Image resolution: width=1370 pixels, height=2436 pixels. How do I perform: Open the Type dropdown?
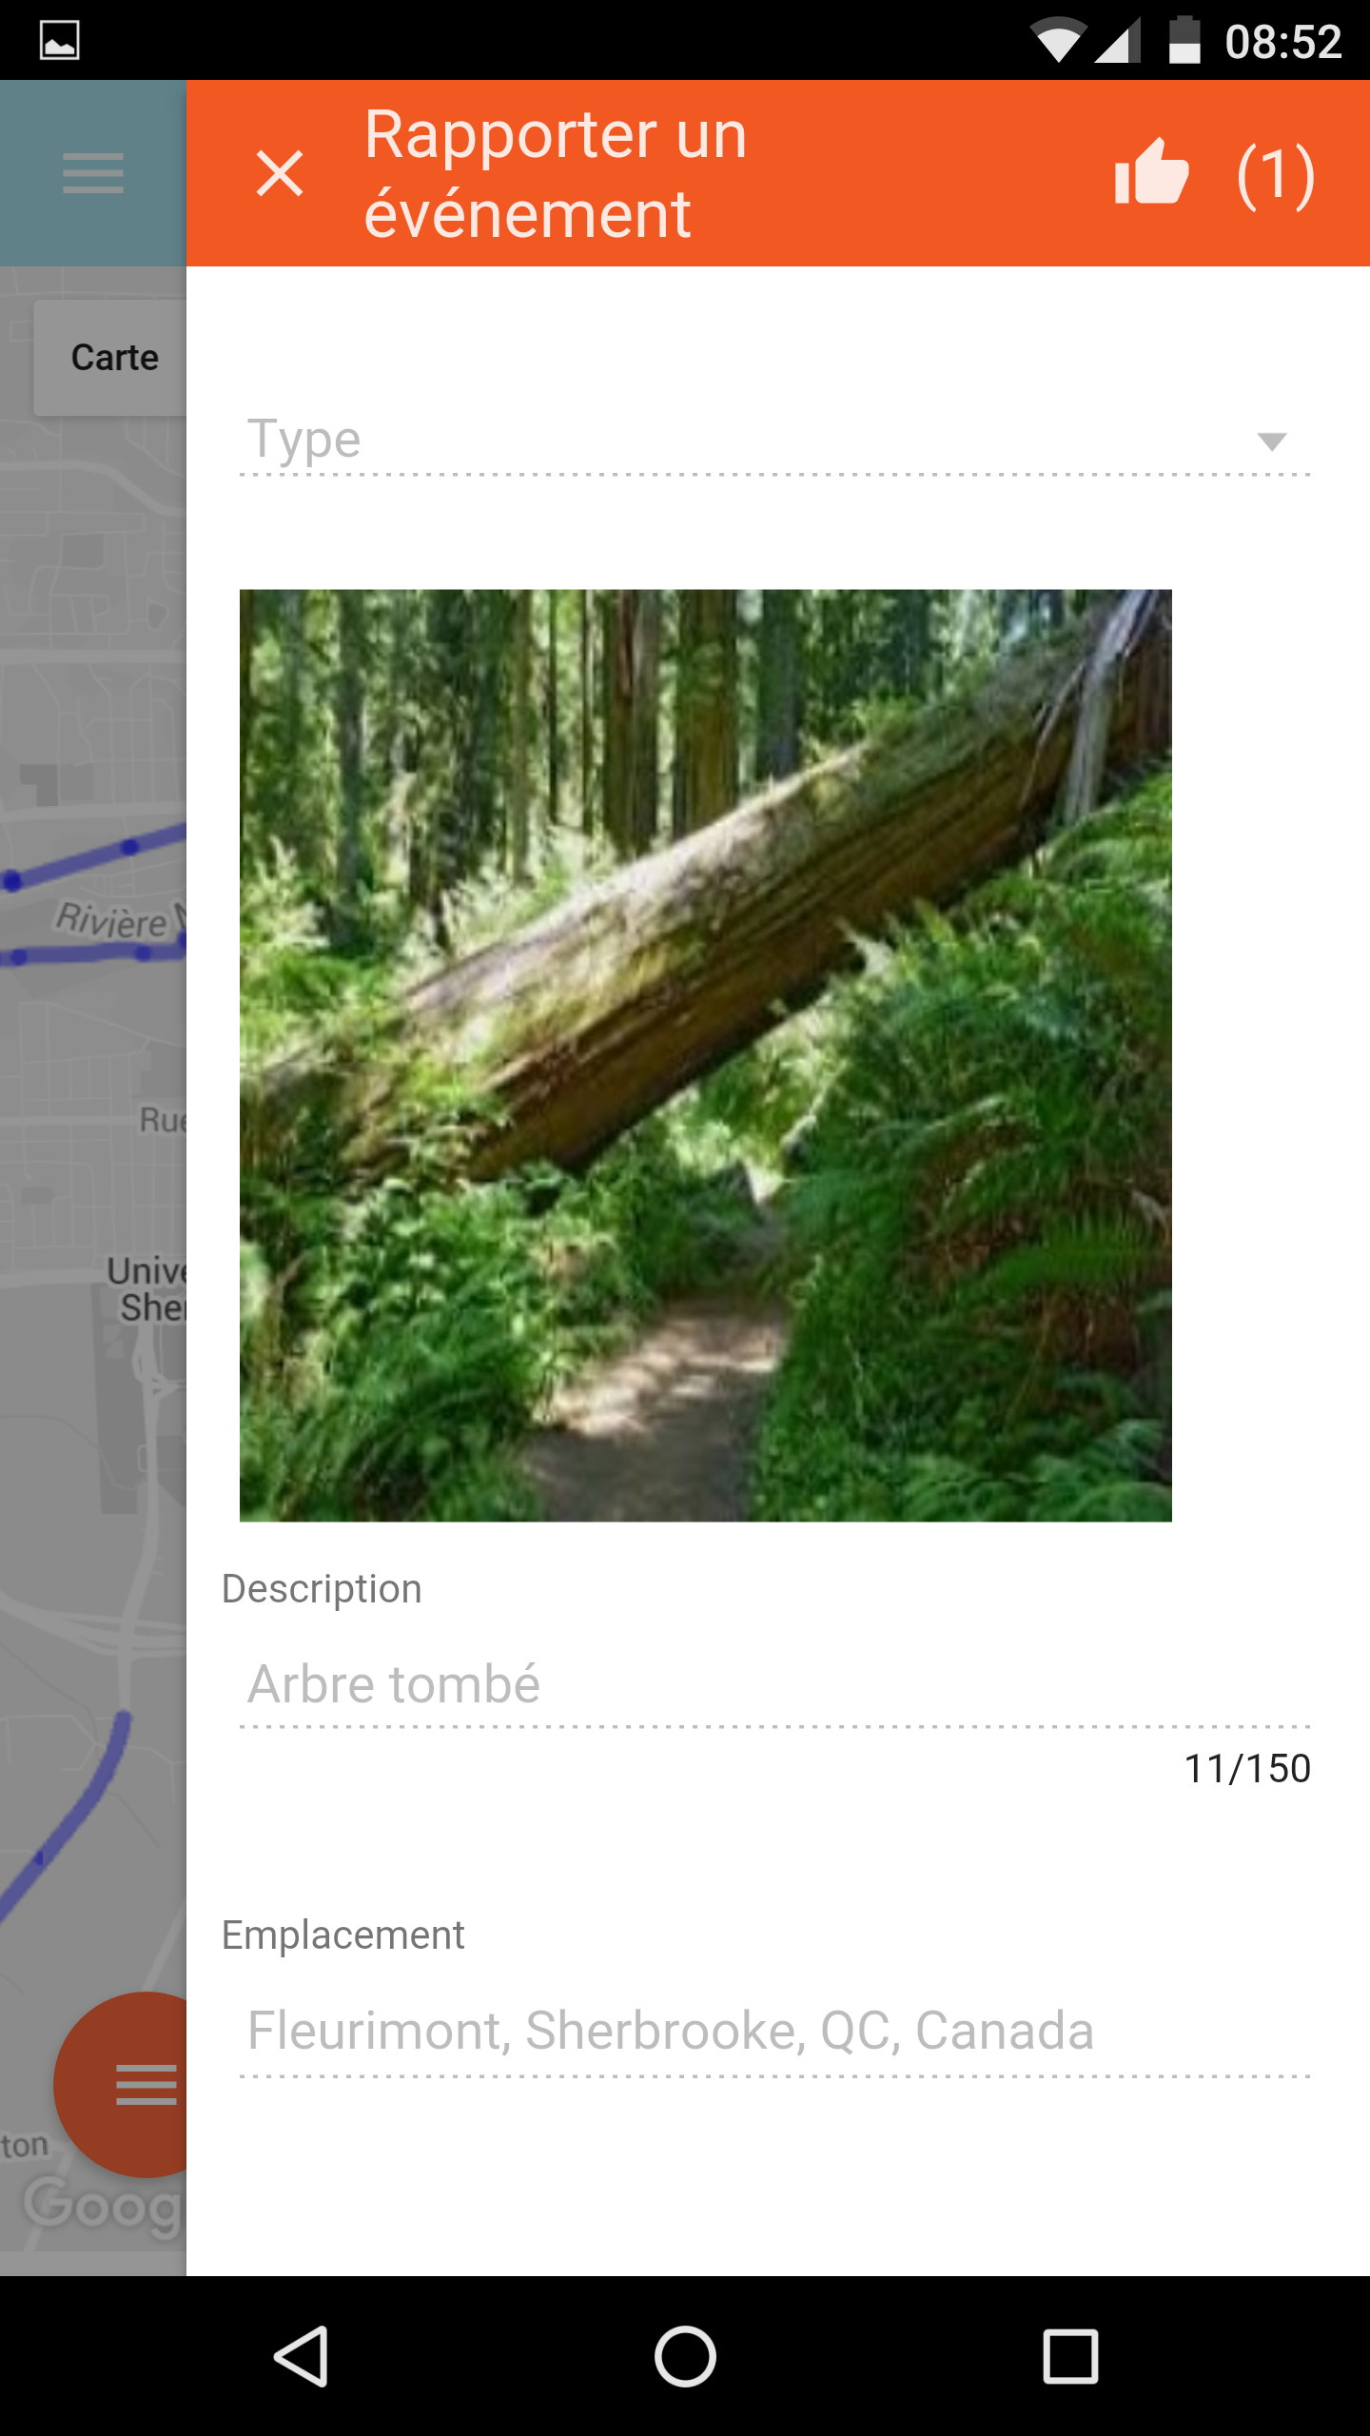(x=775, y=440)
